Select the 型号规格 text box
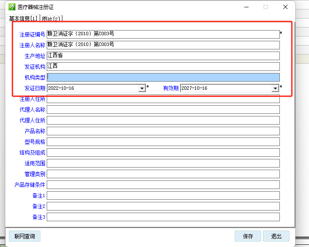Image resolution: width=309 pixels, height=247 pixels. click(x=163, y=142)
